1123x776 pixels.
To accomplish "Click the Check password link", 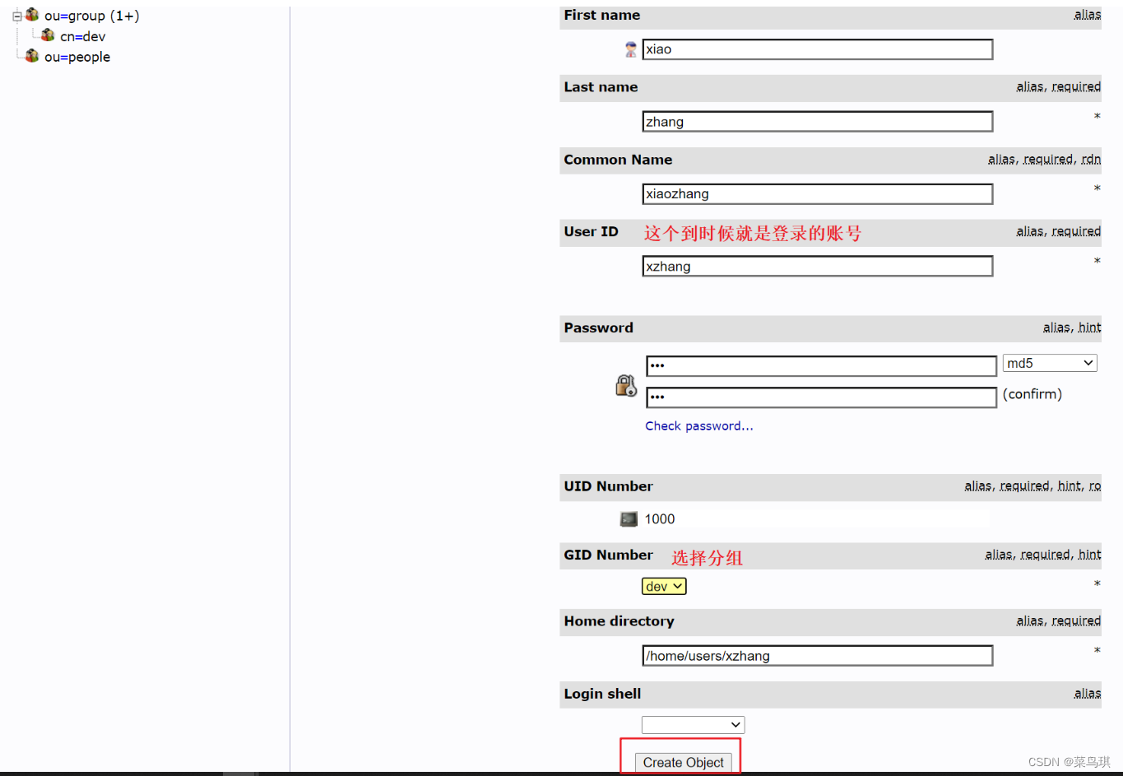I will 698,425.
